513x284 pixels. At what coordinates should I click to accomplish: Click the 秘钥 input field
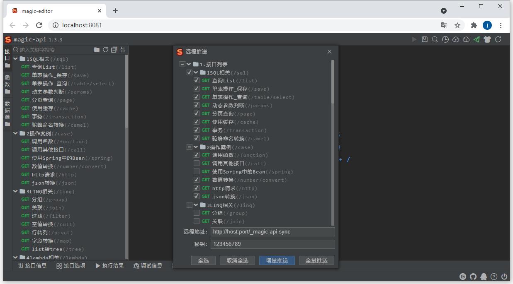(272, 245)
